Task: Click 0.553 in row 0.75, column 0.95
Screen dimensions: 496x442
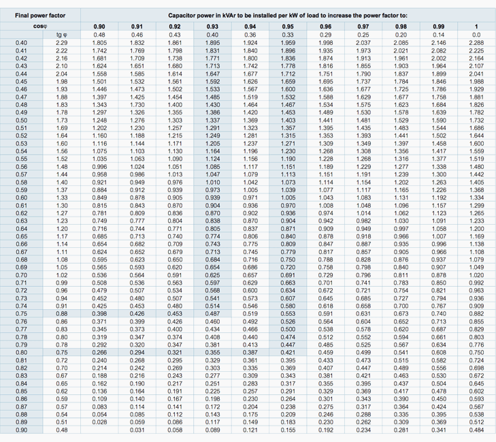Action: pos(288,314)
